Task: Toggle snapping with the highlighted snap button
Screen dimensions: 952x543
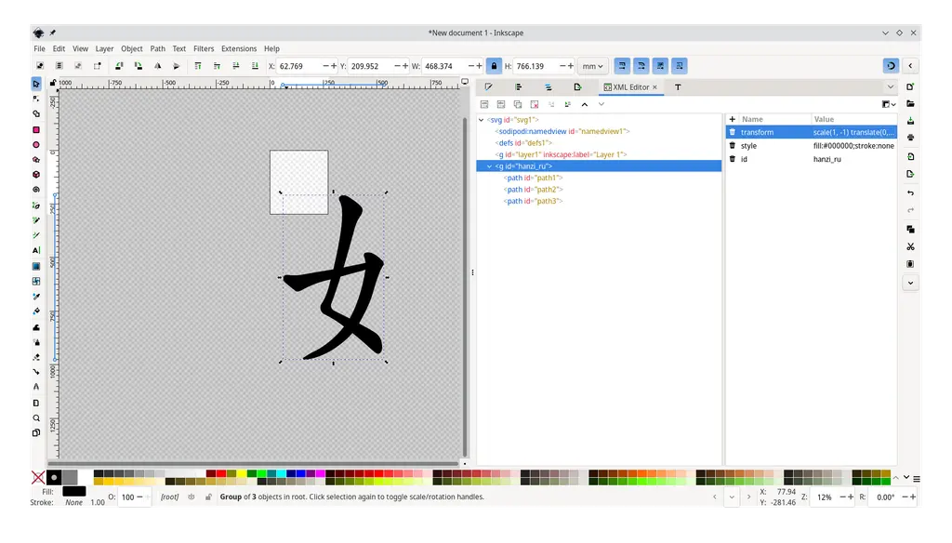Action: coord(890,65)
